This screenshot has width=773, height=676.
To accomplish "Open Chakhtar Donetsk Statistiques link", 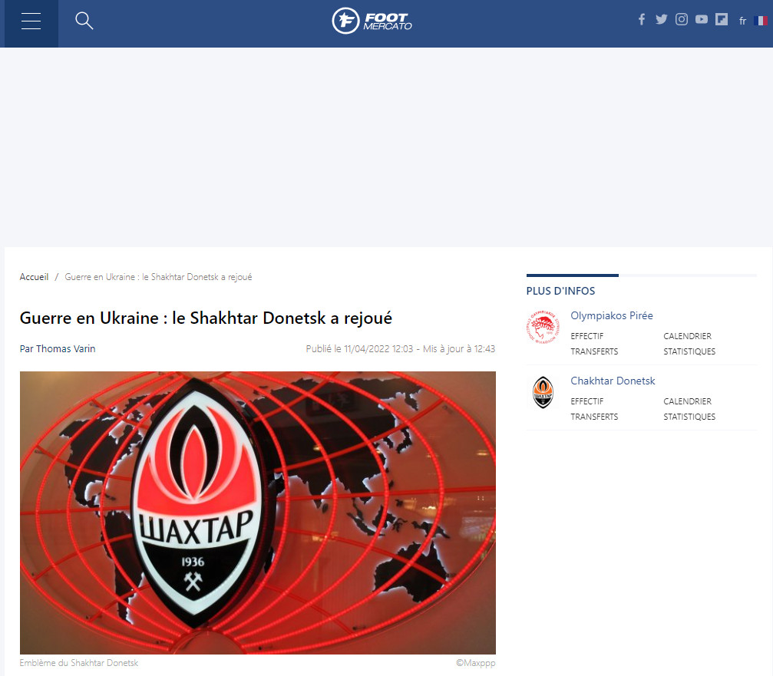I will (689, 417).
